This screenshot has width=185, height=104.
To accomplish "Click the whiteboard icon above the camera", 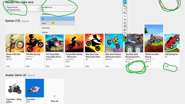I will tap(125, 26).
